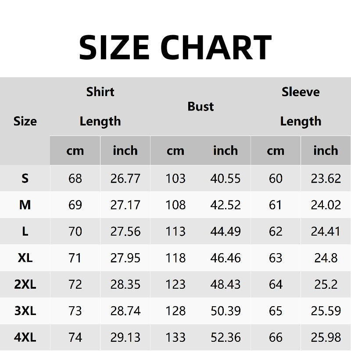
Task: Select the S size row label
Action: pyautogui.click(x=25, y=179)
